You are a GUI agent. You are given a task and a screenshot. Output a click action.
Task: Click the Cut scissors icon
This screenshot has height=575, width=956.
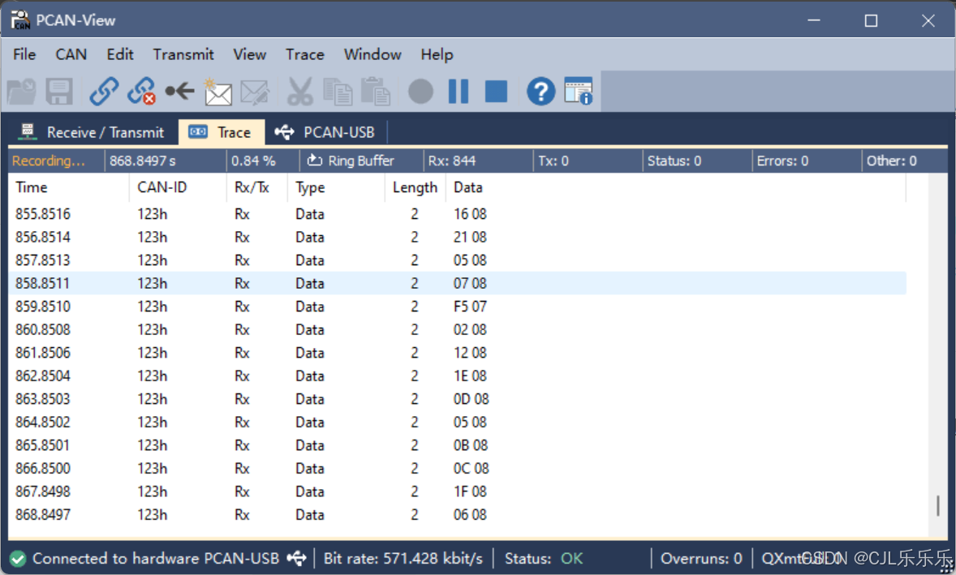click(x=300, y=92)
